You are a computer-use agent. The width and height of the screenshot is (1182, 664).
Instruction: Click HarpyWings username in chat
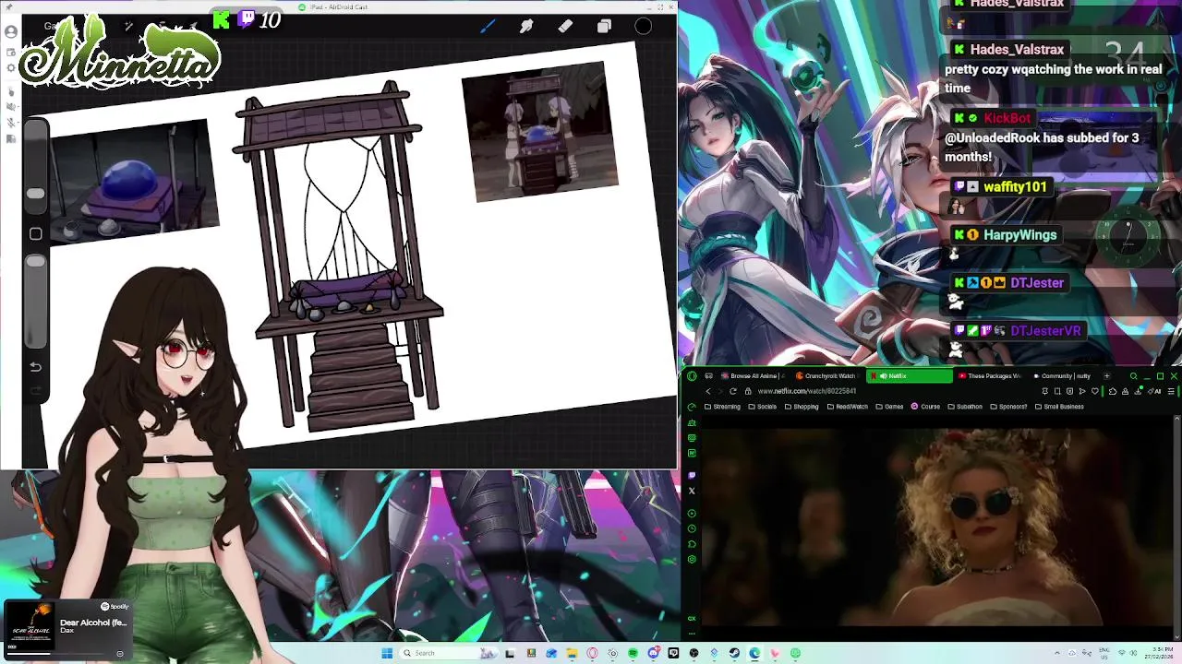tap(1019, 235)
